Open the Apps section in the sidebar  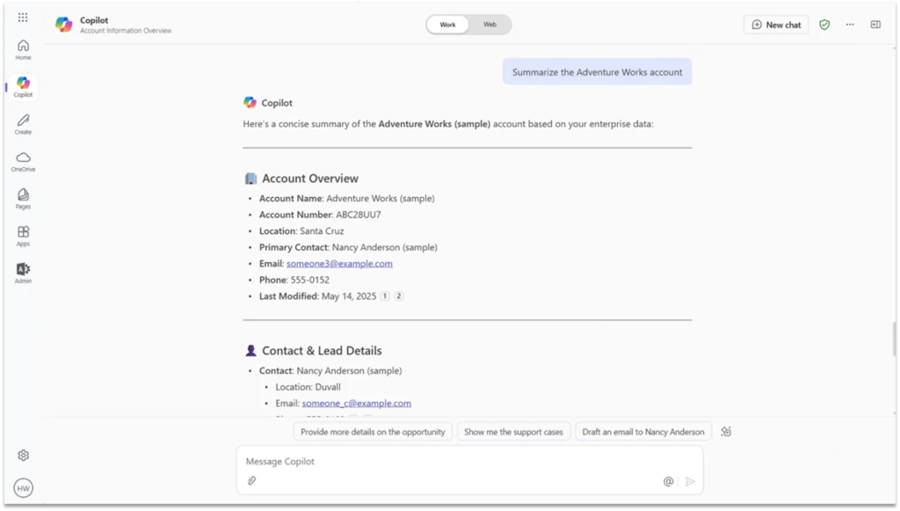pos(23,235)
